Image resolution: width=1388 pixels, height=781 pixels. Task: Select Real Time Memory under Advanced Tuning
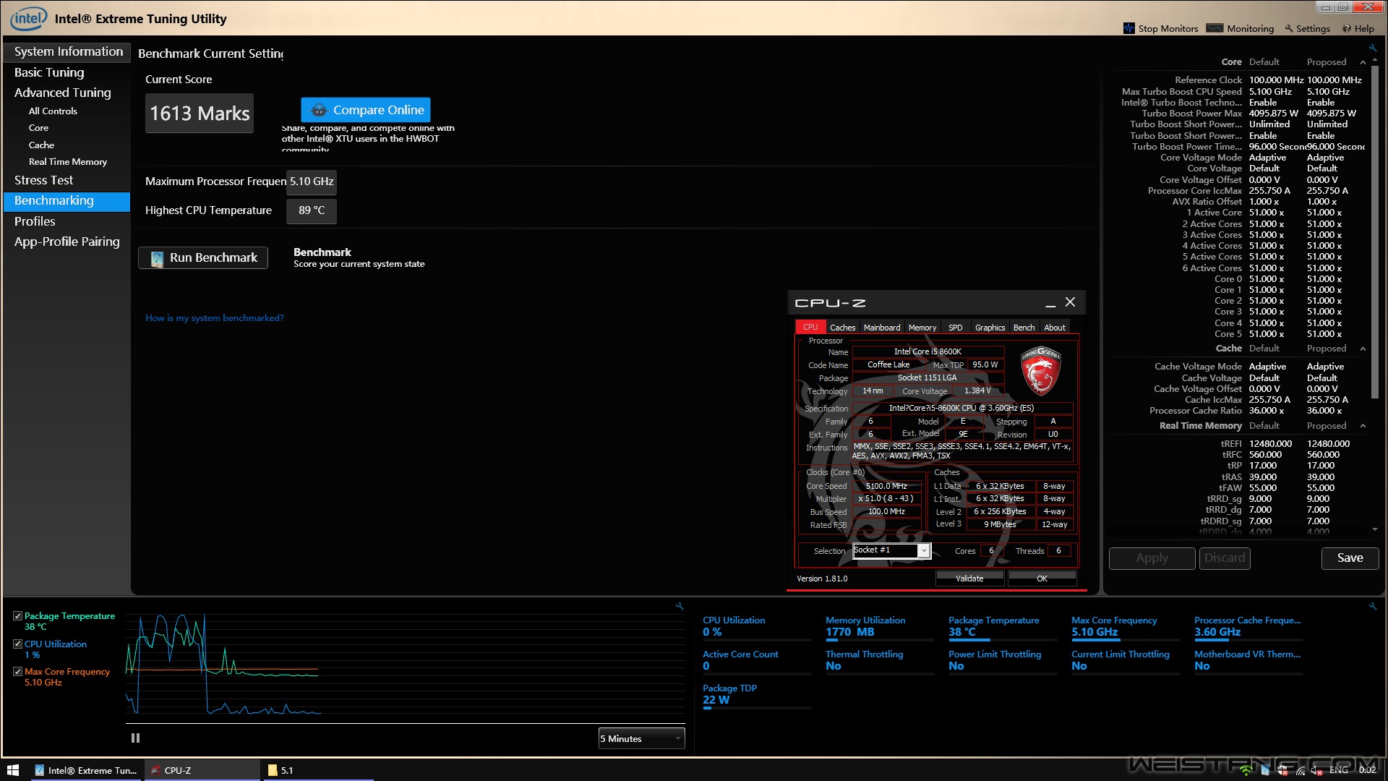[67, 162]
